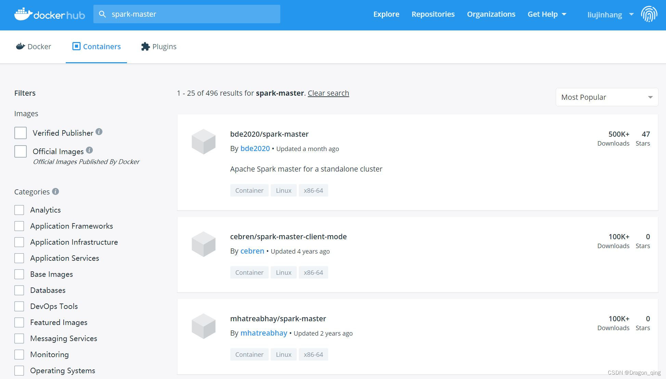Click the bde2020/spark-master cube image icon

pyautogui.click(x=204, y=141)
